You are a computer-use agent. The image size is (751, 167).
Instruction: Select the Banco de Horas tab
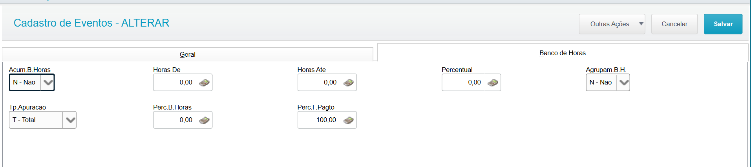(563, 53)
